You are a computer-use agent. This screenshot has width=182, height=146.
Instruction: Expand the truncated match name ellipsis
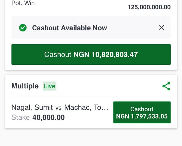pos(105,108)
